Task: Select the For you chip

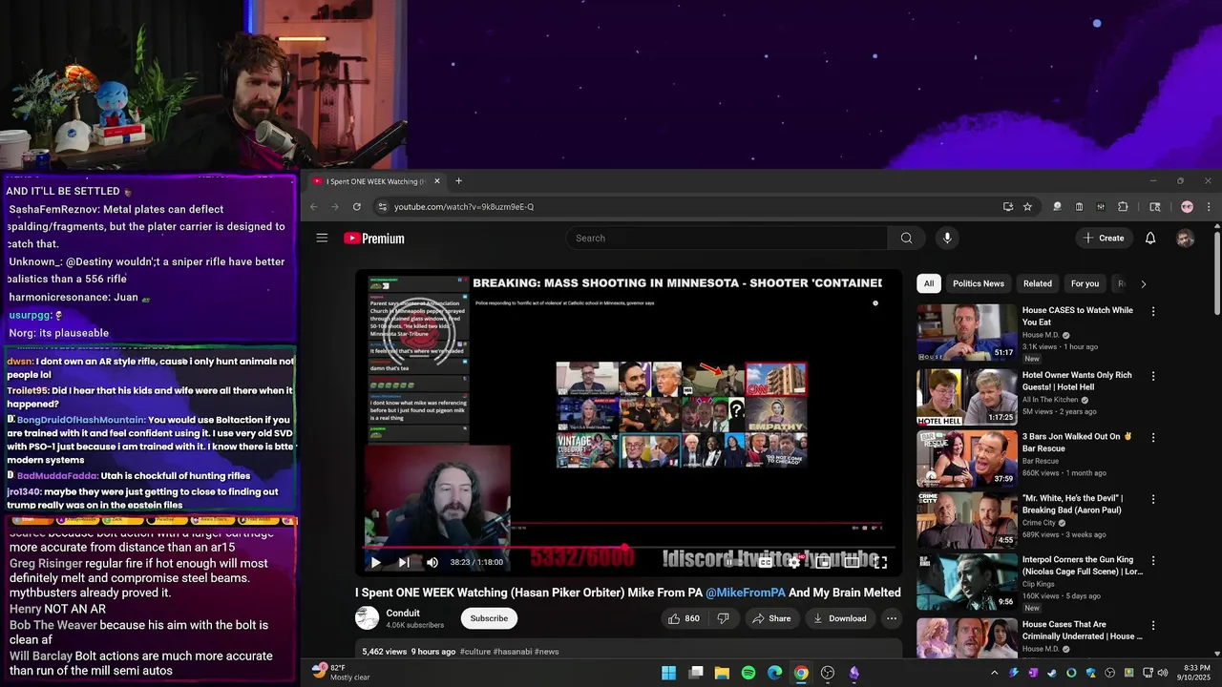Action: [x=1085, y=283]
